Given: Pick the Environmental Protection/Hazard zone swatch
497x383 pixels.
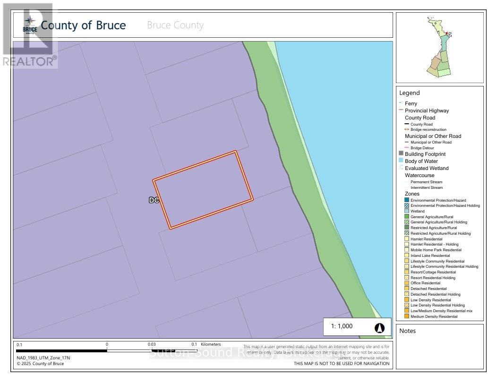Looking at the screenshot, I should [x=407, y=200].
